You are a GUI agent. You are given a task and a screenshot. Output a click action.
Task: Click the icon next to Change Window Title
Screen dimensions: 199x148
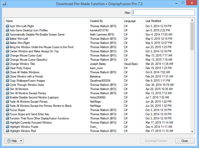pyautogui.click(x=7, y=64)
